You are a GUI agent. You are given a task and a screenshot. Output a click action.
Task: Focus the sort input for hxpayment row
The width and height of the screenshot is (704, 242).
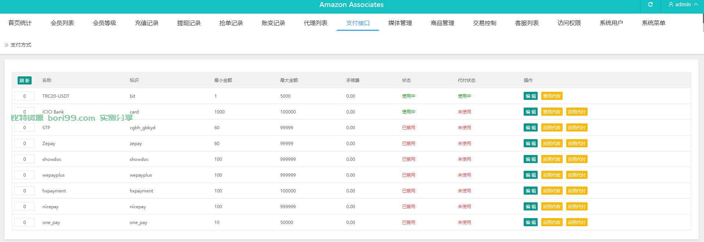[x=25, y=191]
